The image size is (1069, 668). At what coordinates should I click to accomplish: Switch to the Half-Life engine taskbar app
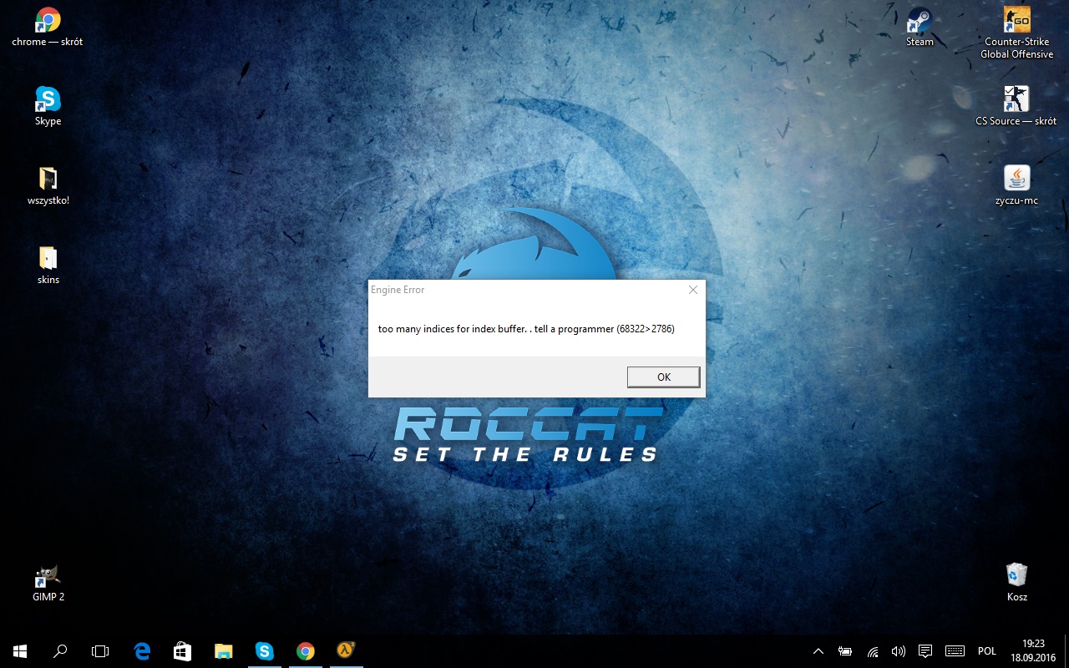(346, 651)
